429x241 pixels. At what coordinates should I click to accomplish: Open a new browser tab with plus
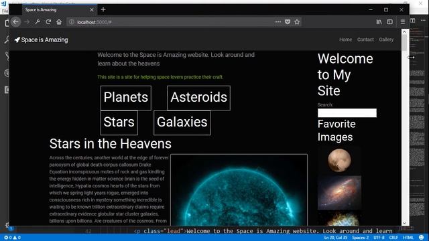click(x=103, y=9)
